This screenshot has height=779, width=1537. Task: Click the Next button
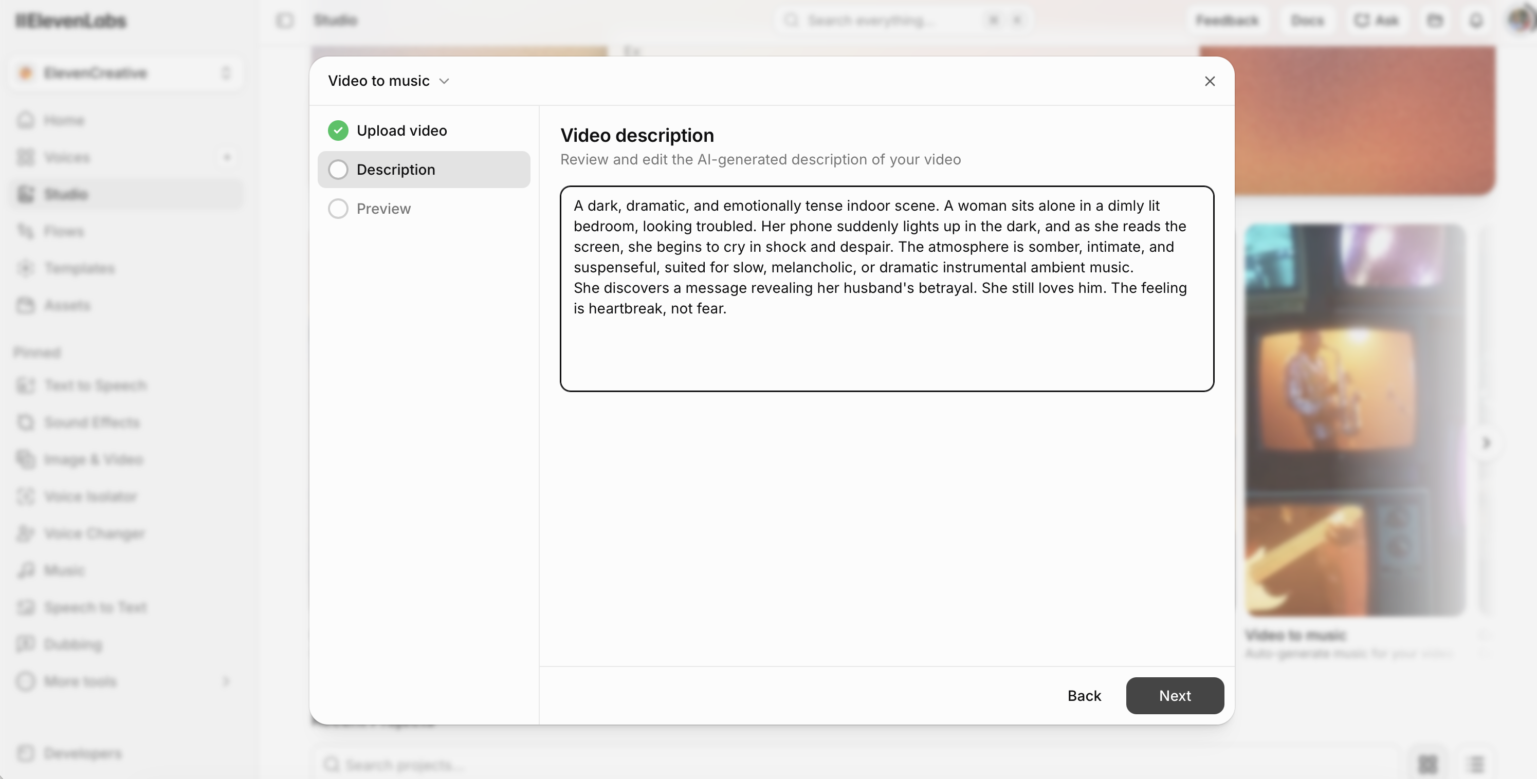(1174, 695)
